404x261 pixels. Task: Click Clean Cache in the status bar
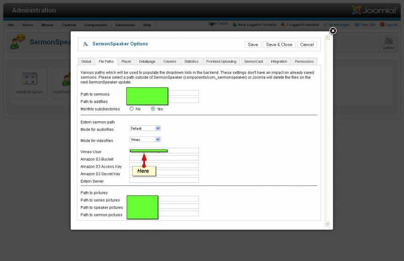(218, 23)
